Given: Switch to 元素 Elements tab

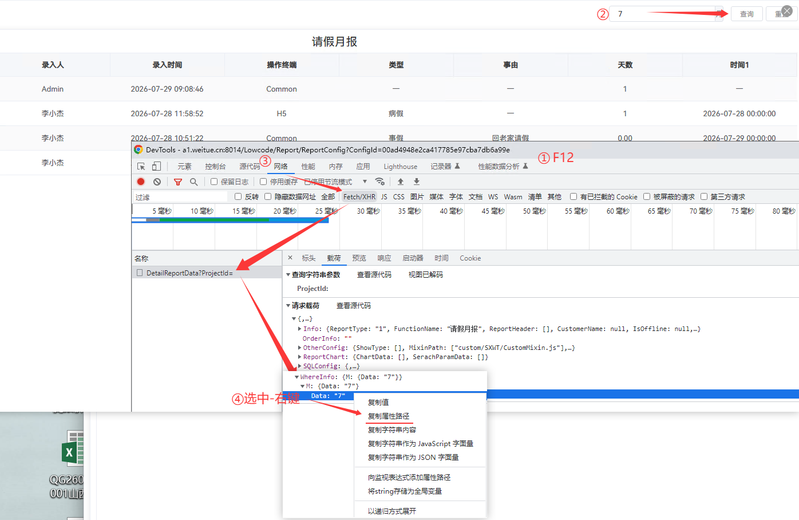Looking at the screenshot, I should [184, 167].
